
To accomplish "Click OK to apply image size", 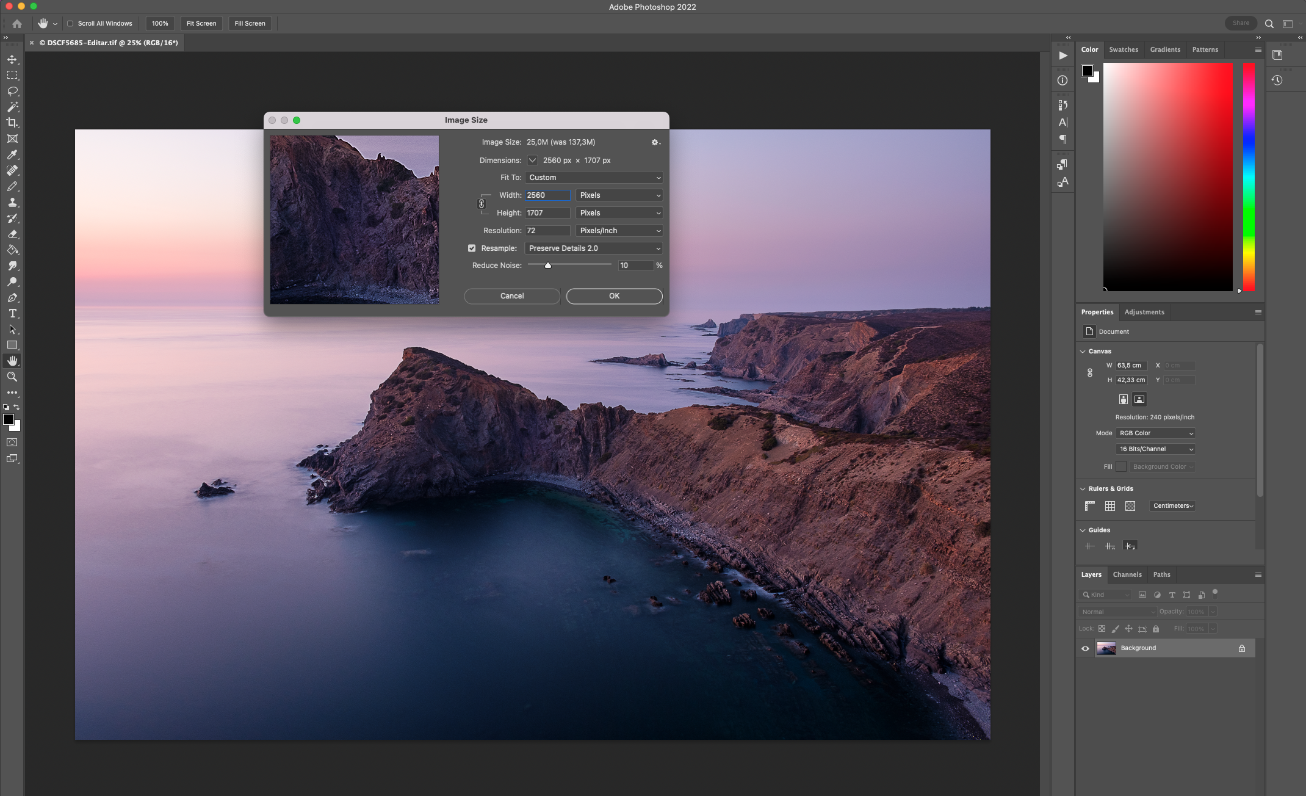I will [x=615, y=296].
